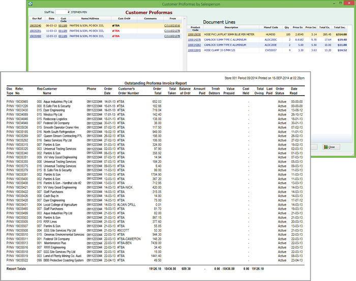Click the Description column header in Document Lines

[x=231, y=27]
